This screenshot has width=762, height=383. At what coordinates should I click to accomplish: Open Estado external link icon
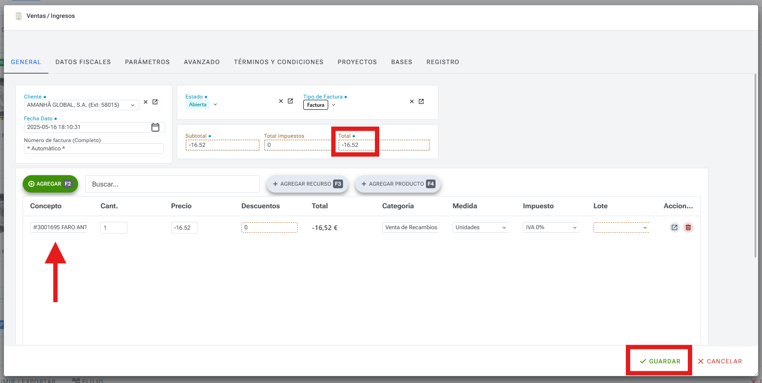(290, 101)
